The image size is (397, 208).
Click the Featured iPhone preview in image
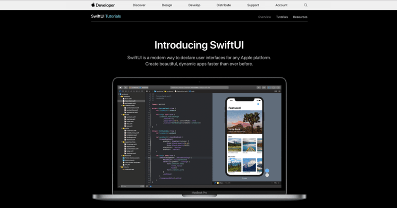244,137
